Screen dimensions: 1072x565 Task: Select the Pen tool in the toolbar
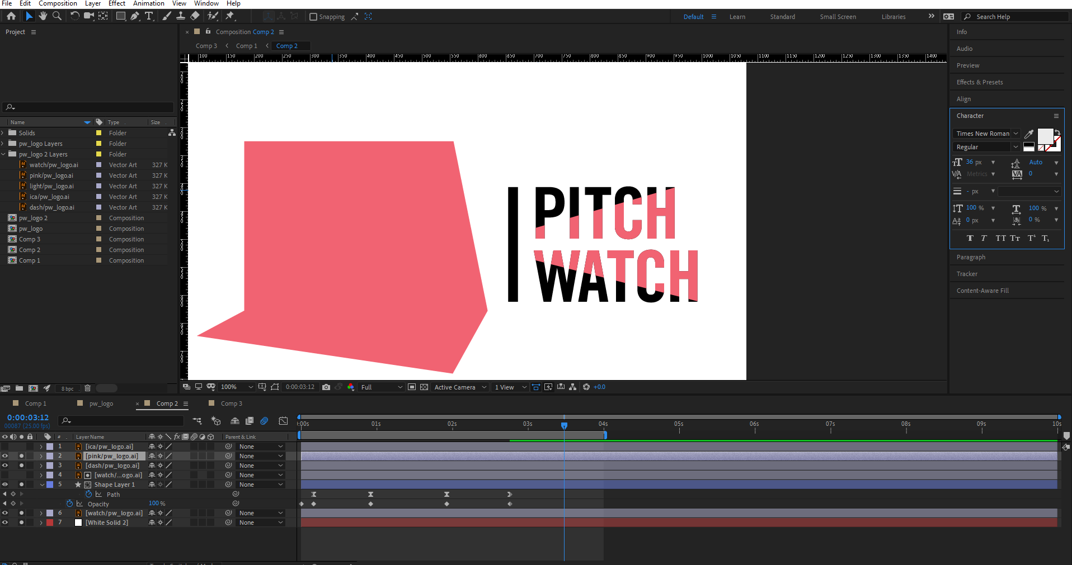coord(134,16)
